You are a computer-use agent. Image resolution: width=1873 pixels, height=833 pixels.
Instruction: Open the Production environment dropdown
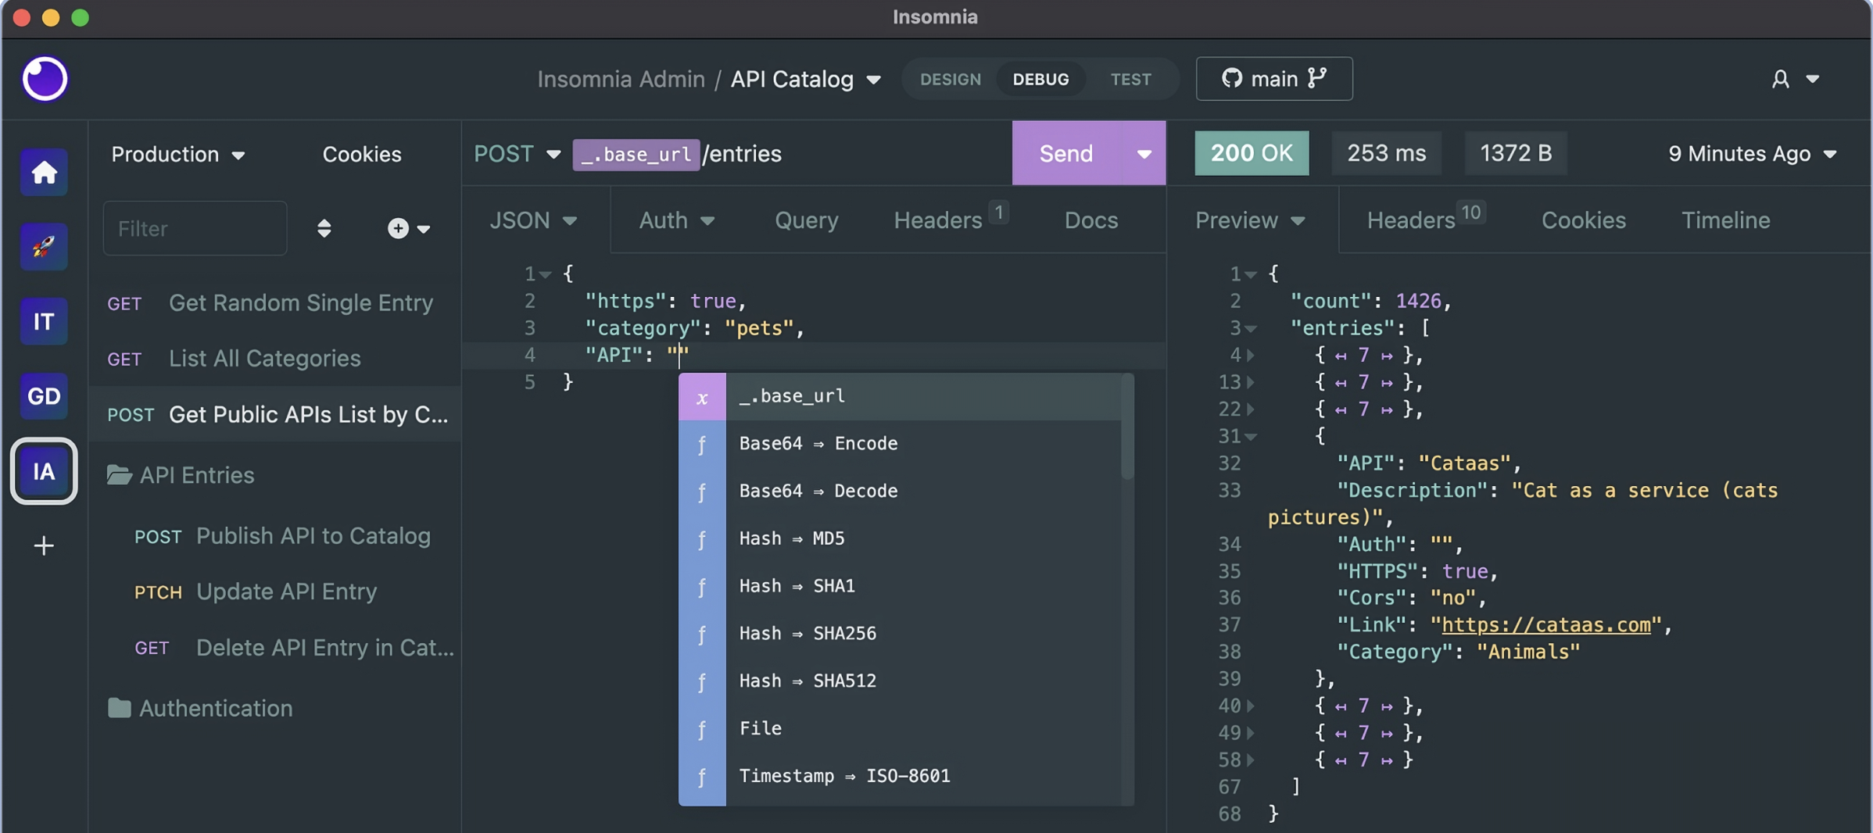click(178, 154)
